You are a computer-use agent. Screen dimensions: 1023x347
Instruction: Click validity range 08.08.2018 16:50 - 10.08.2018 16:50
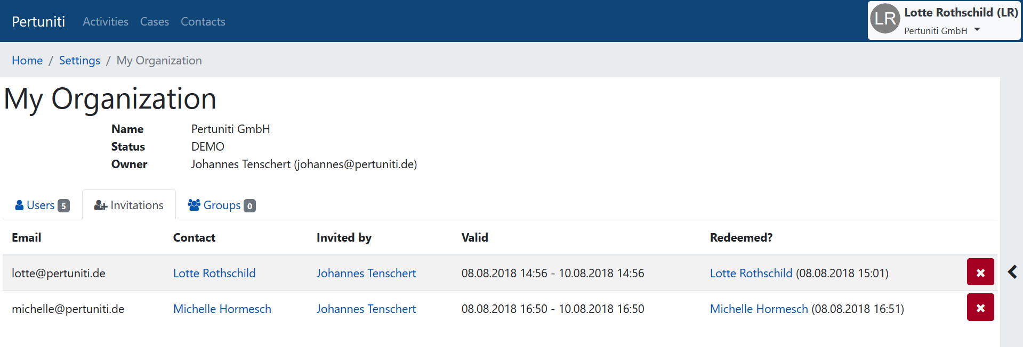[553, 309]
